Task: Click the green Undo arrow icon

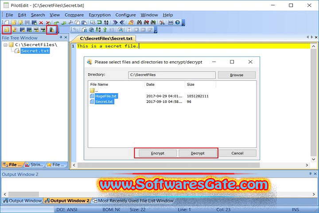Action: 57,23
